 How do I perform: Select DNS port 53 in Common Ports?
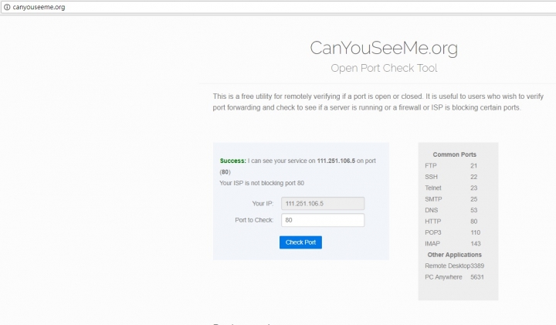[x=451, y=210]
